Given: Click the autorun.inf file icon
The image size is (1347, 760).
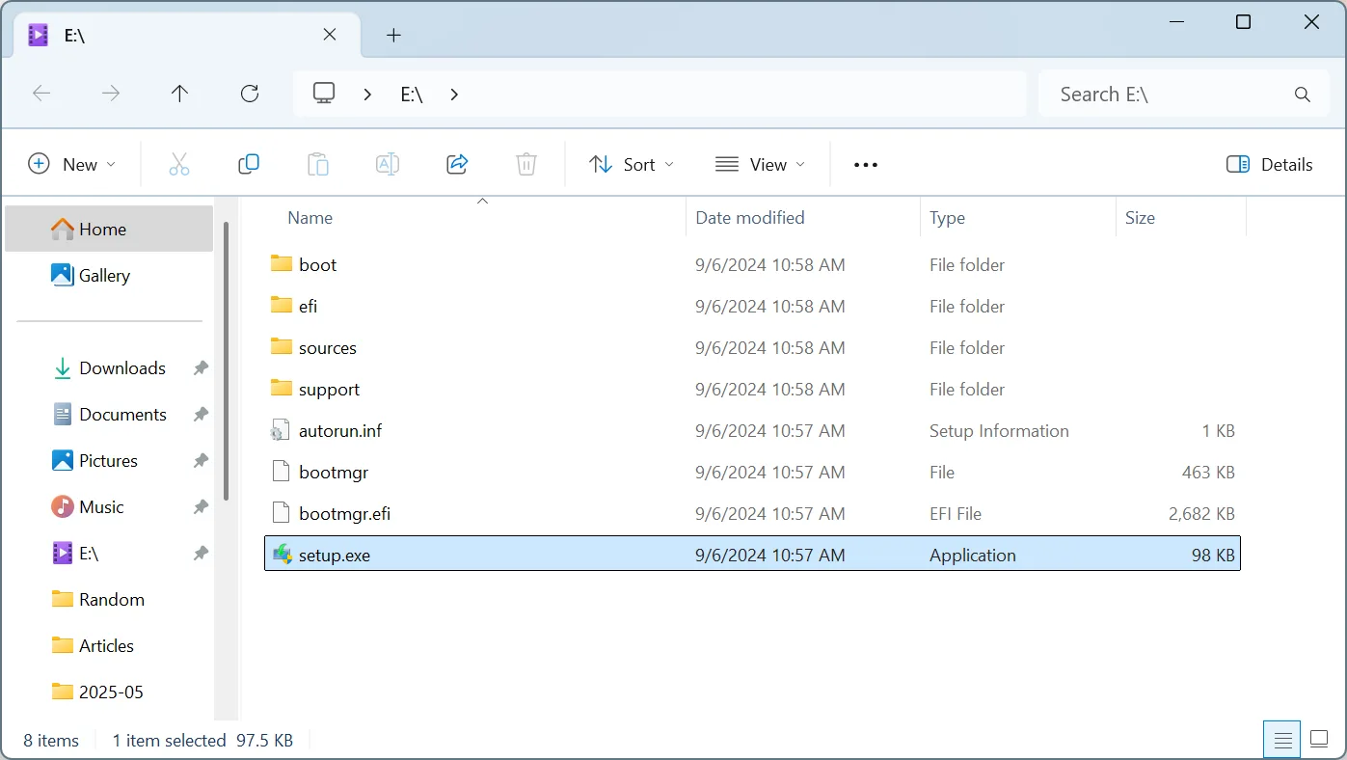Looking at the screenshot, I should pos(281,431).
